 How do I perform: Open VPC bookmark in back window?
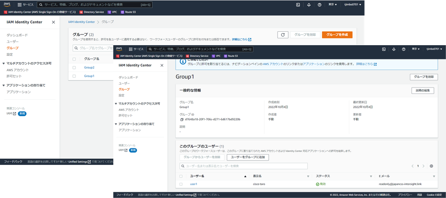coord(112,12)
